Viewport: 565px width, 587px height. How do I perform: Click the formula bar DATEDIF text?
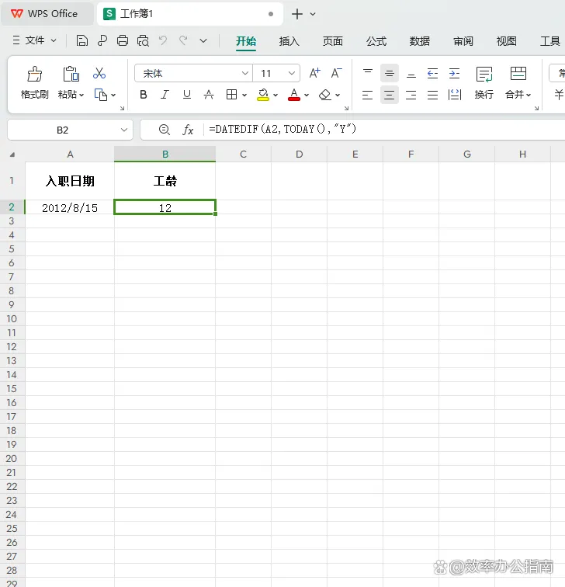point(282,129)
